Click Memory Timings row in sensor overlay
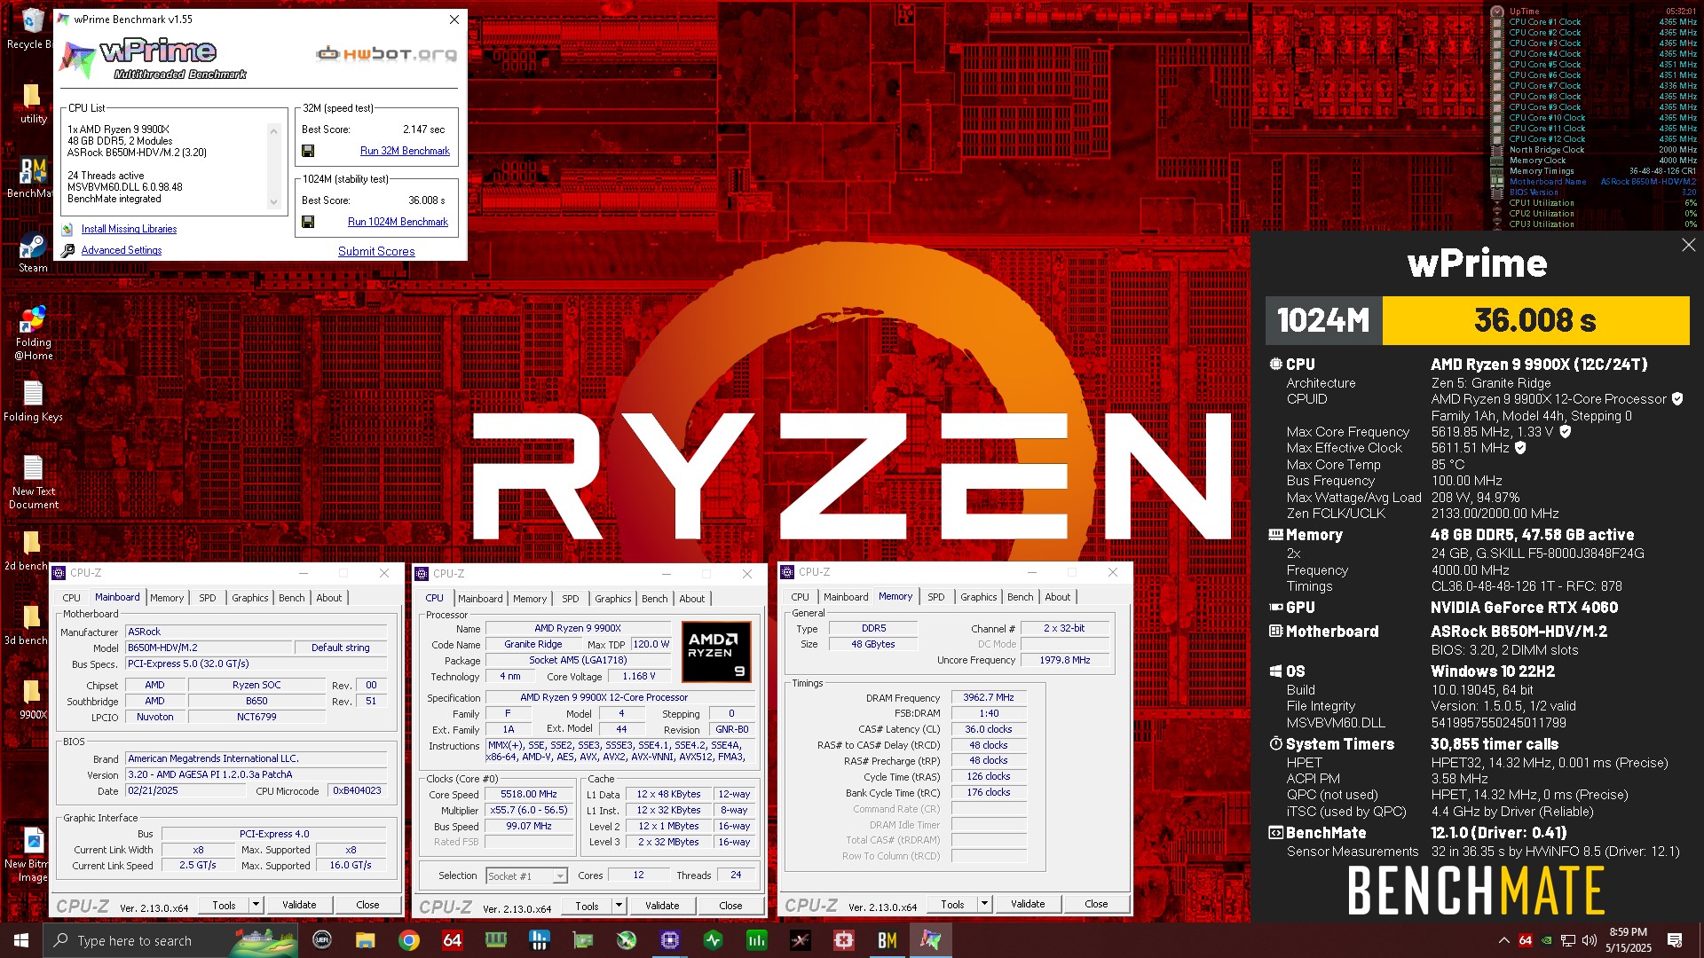This screenshot has width=1704, height=958. point(1595,171)
